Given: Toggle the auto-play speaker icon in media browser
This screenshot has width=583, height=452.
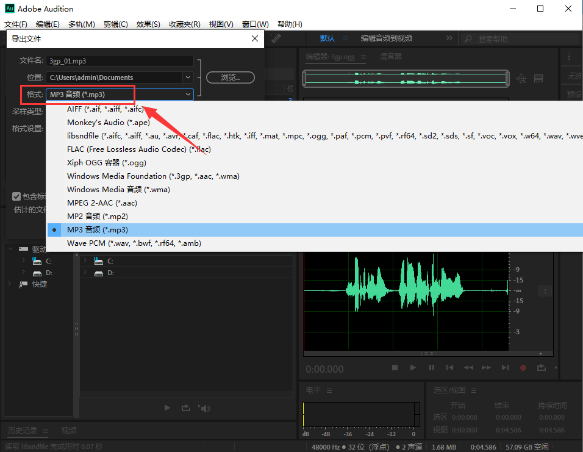Looking at the screenshot, I should pos(206,409).
